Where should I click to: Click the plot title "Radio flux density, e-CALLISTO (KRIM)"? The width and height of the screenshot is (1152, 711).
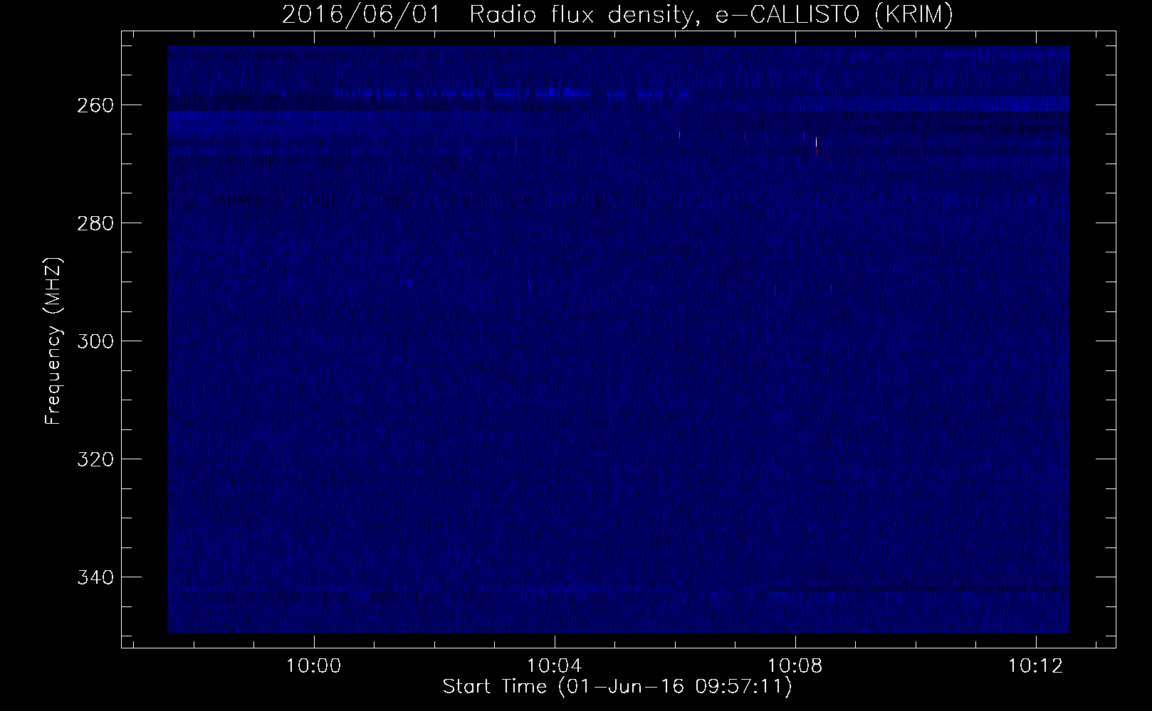711,14
